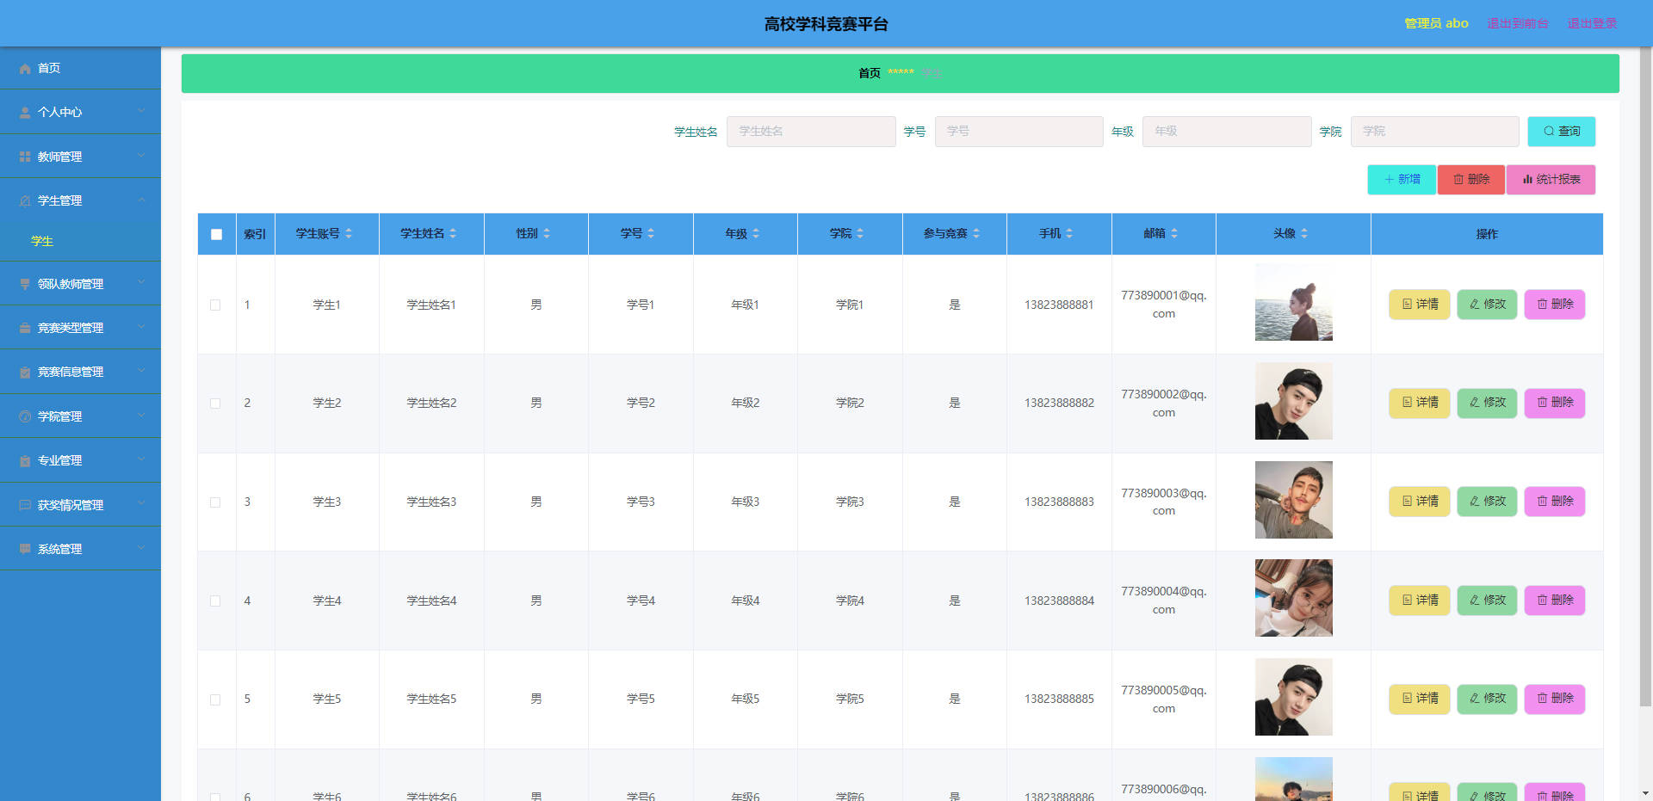Expand the 个人中心 menu chevron
The width and height of the screenshot is (1653, 801).
click(x=141, y=111)
